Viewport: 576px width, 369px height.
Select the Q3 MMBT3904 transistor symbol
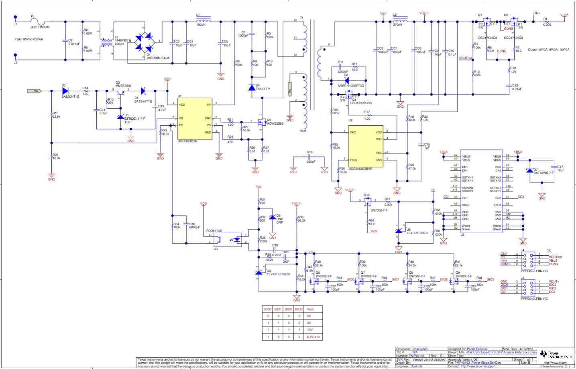point(120,92)
